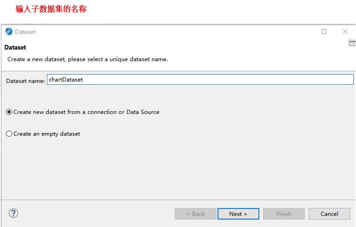Screen dimensions: 356x227
Task: Click the red Chinese caption above the dialog
Action: coord(51,9)
